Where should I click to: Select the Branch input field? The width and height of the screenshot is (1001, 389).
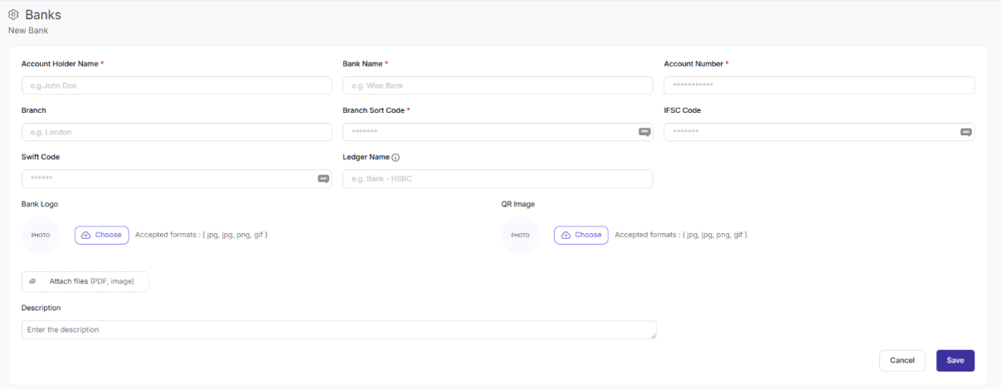pyautogui.click(x=176, y=132)
